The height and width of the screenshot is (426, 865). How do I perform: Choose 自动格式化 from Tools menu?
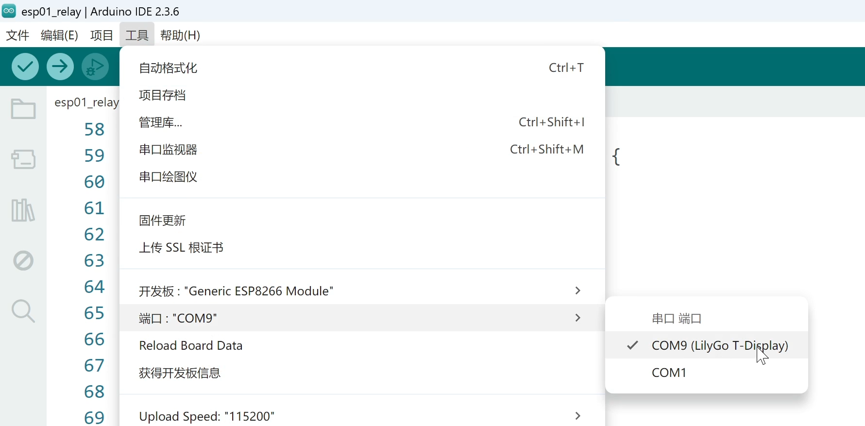click(362, 68)
